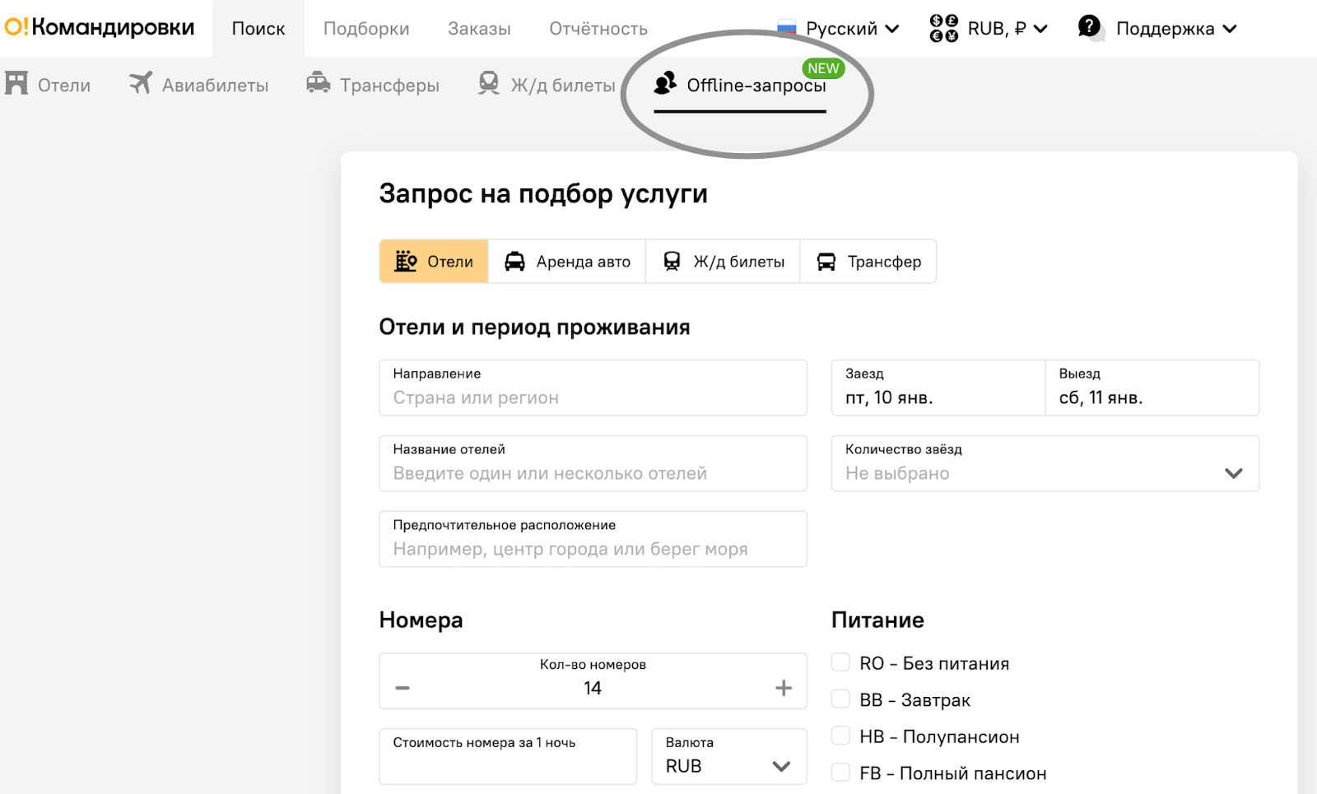This screenshot has width=1317, height=794.
Task: Open the Валюта RUB dropdown
Action: pos(729,756)
